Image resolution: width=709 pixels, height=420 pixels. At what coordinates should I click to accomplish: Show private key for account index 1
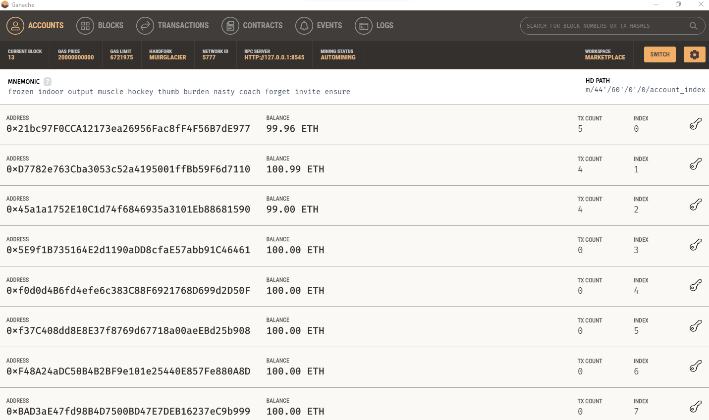coord(696,164)
